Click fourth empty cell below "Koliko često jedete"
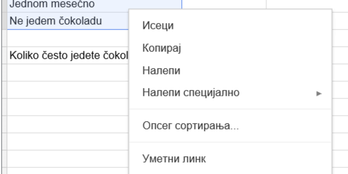The width and height of the screenshot is (348, 174). [x=66, y=124]
